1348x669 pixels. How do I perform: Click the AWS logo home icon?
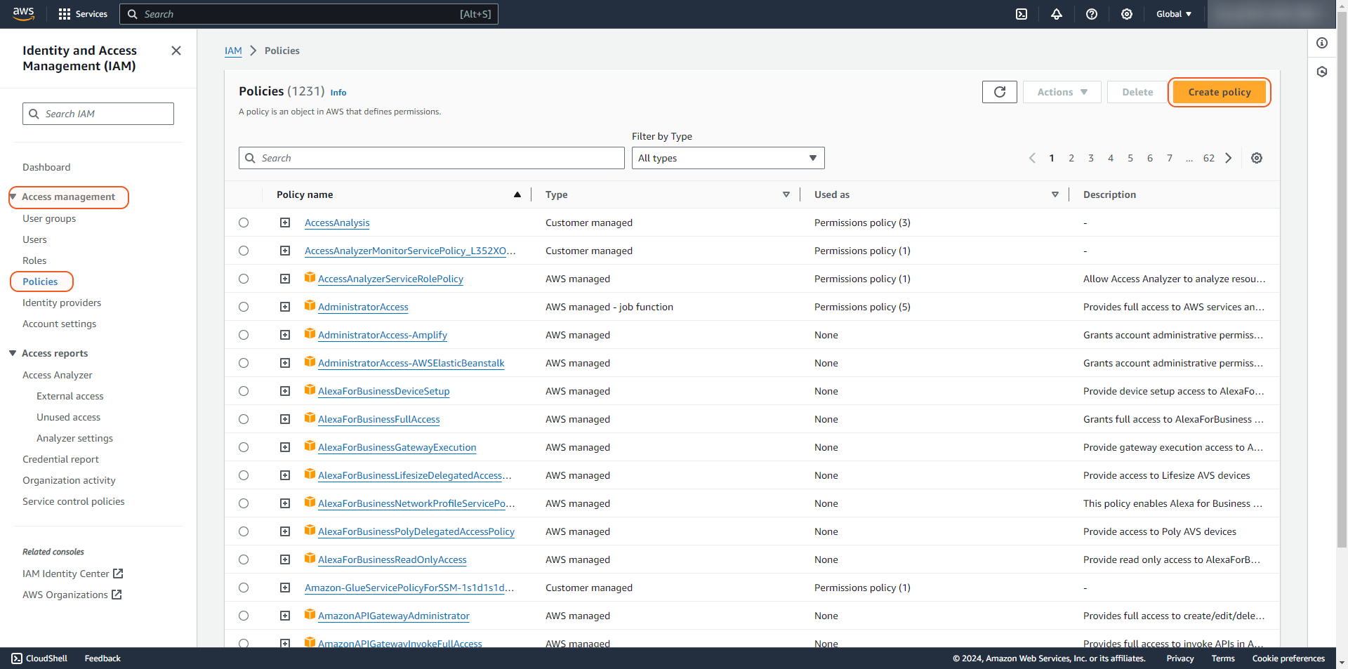point(24,14)
